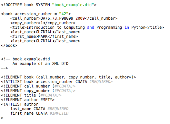Image resolution: width=170 pixels, height=124 pixels.
Task: Click the 'author*' token in ELEMENT book
Action: tap(123, 77)
